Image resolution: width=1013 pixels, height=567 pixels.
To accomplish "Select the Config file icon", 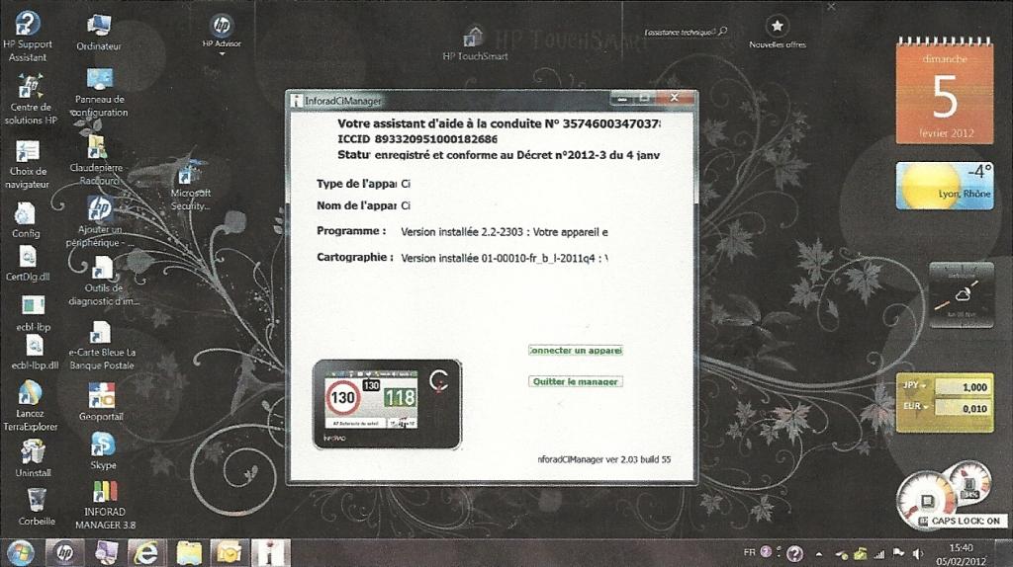I will [25, 220].
